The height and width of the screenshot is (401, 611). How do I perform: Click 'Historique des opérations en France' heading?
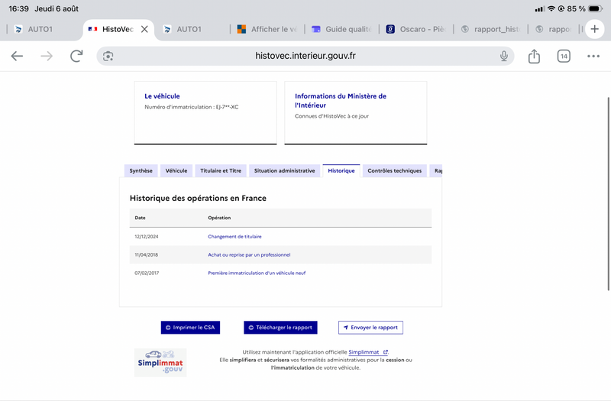pos(198,198)
